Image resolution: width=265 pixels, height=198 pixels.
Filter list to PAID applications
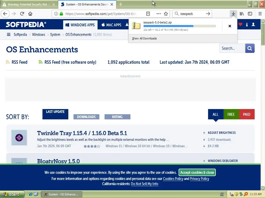pyautogui.click(x=247, y=114)
